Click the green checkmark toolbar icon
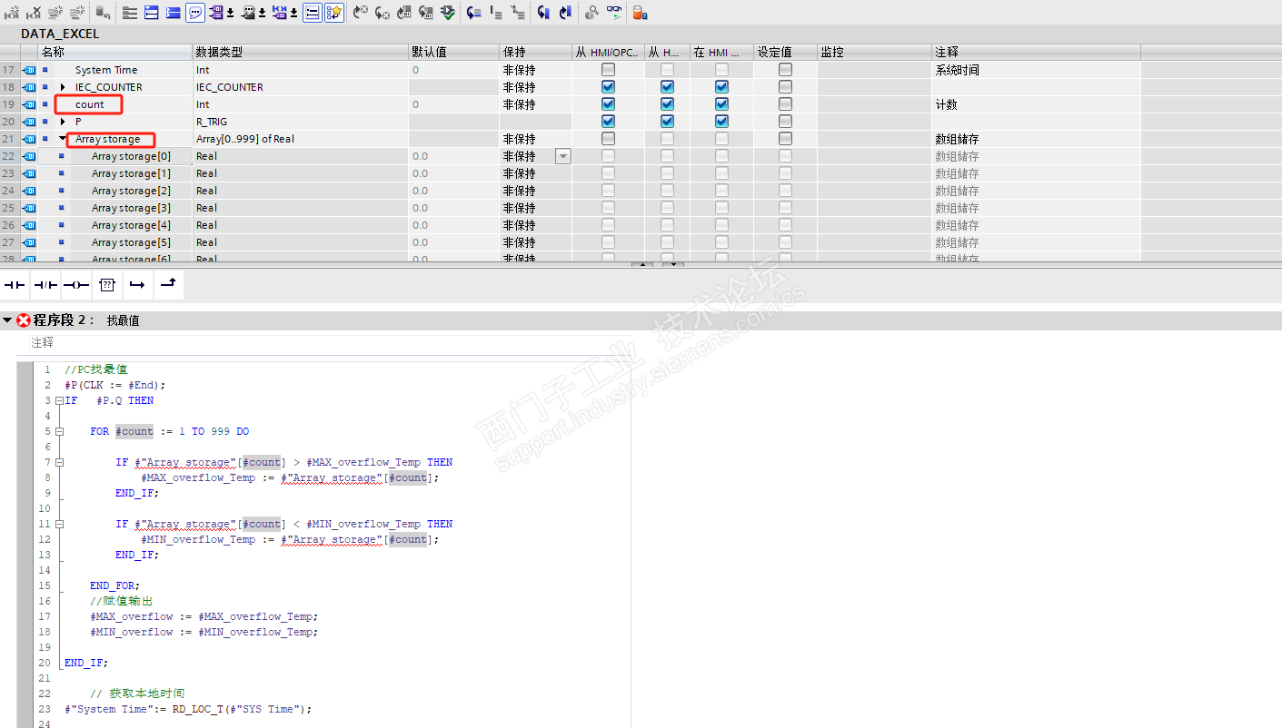 pos(449,13)
